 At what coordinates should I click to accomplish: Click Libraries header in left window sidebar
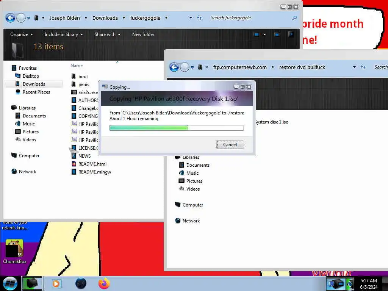point(27,108)
